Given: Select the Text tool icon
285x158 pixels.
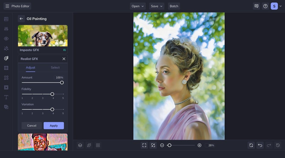Looking at the screenshot, I should tap(6, 97).
